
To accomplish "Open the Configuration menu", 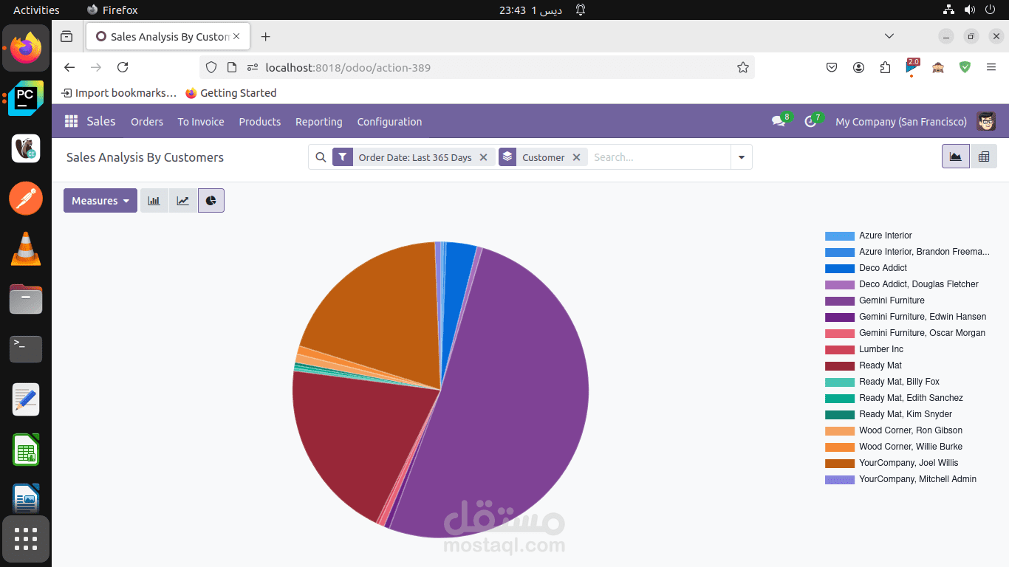I will [389, 122].
